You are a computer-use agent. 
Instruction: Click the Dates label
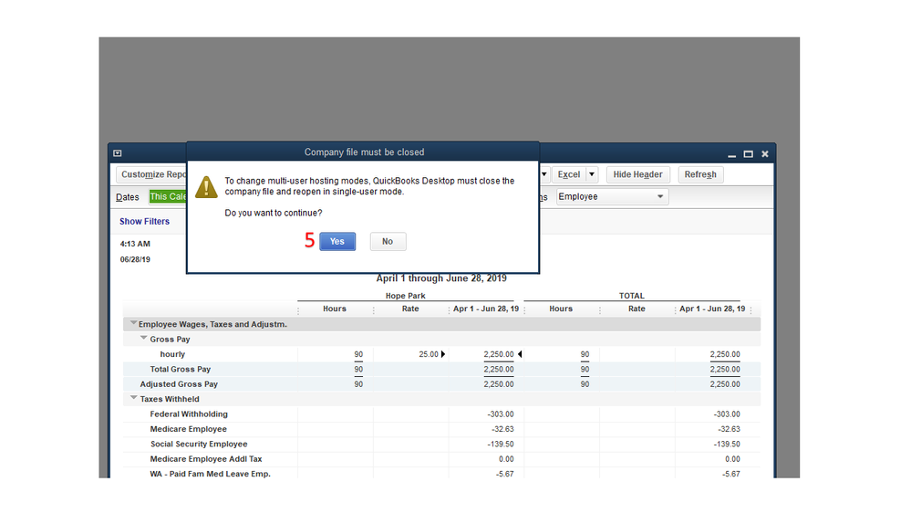click(x=128, y=197)
